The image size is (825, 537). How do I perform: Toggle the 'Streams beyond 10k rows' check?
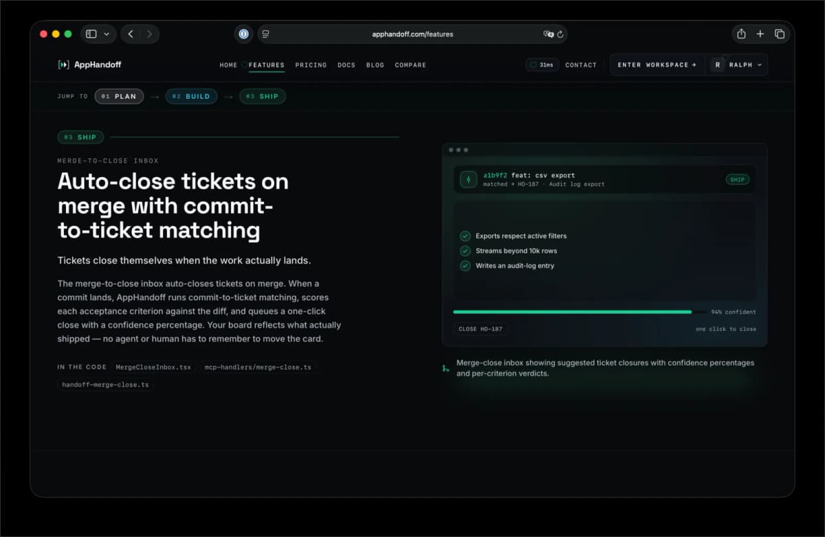[x=465, y=251]
